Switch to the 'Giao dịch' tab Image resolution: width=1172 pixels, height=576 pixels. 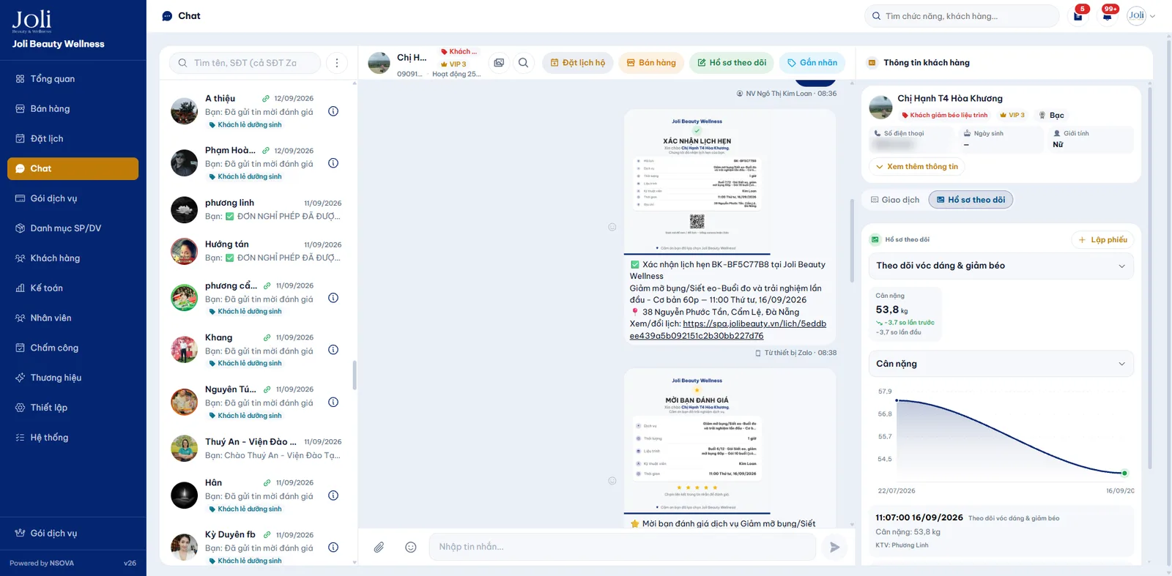tap(894, 200)
